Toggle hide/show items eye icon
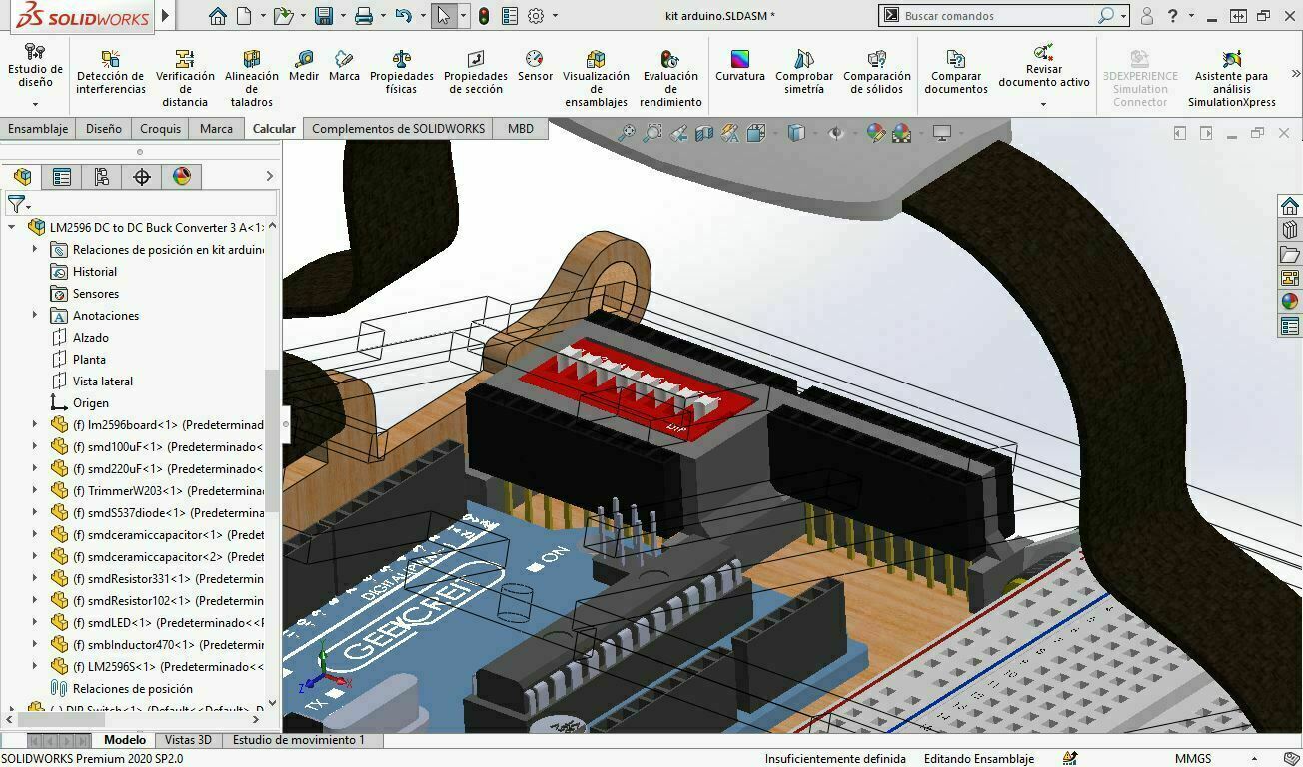1303x767 pixels. 839,132
